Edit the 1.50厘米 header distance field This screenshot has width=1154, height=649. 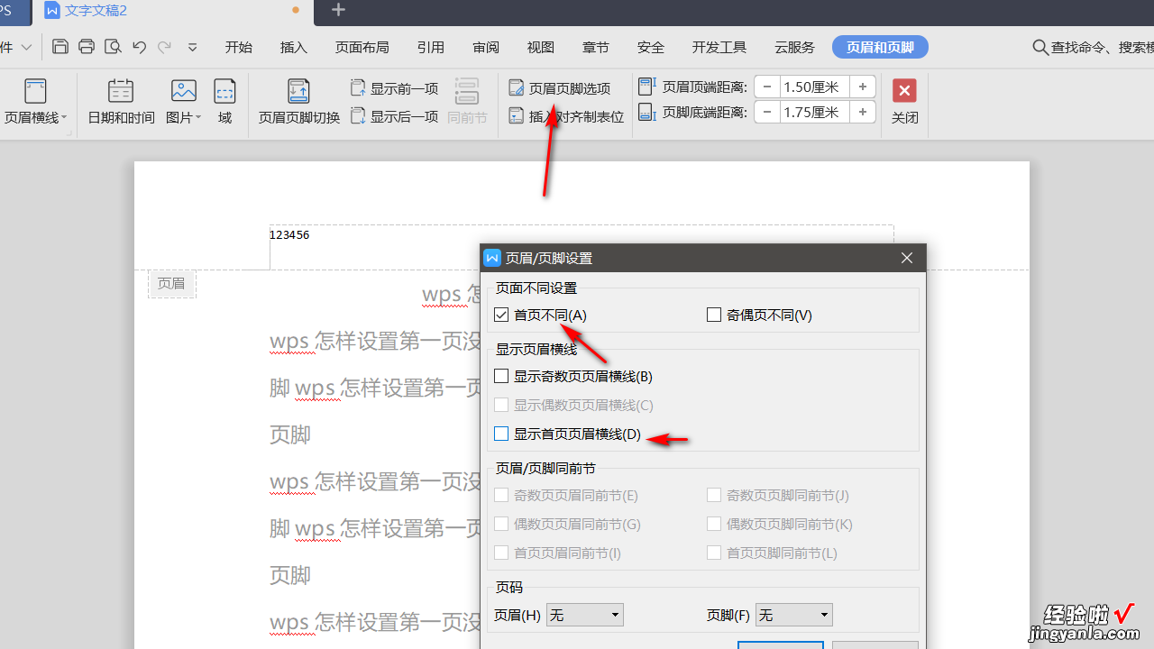click(815, 87)
